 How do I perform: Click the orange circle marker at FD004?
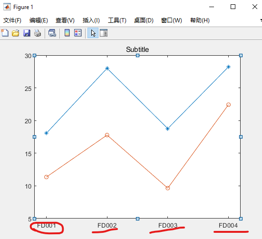click(x=228, y=105)
